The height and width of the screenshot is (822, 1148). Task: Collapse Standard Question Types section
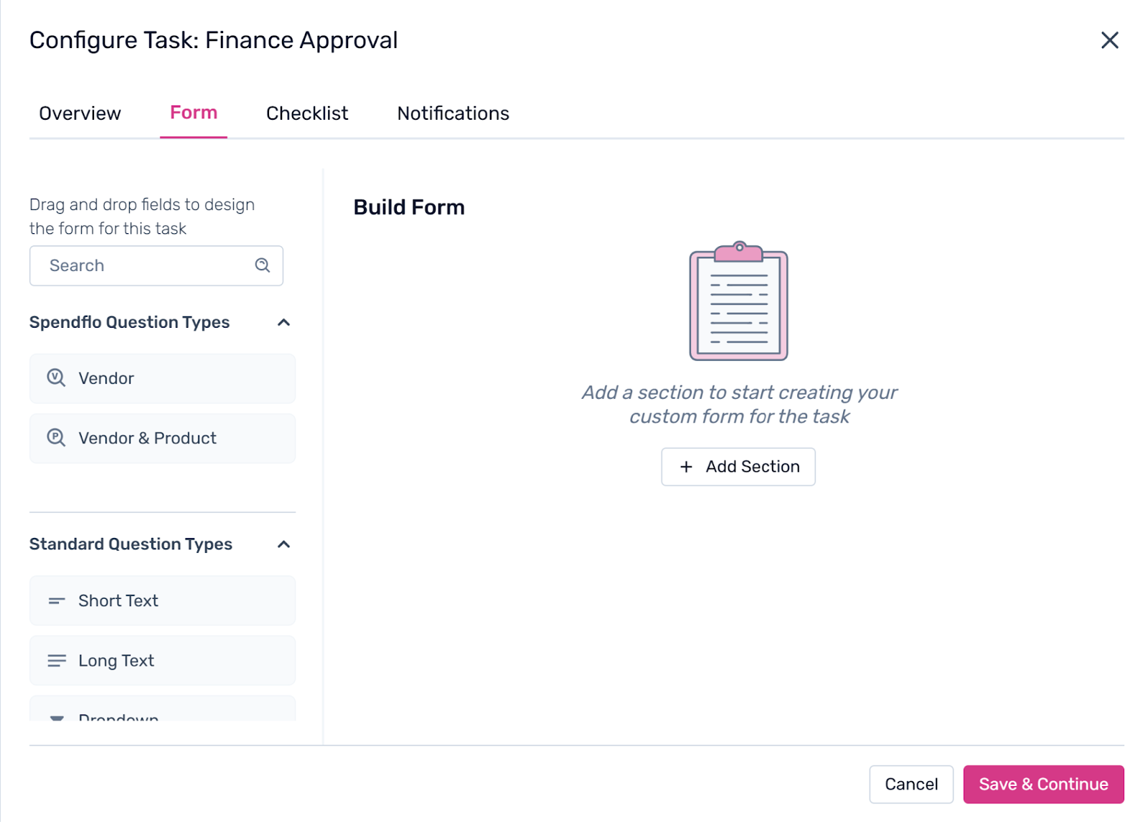click(x=284, y=544)
